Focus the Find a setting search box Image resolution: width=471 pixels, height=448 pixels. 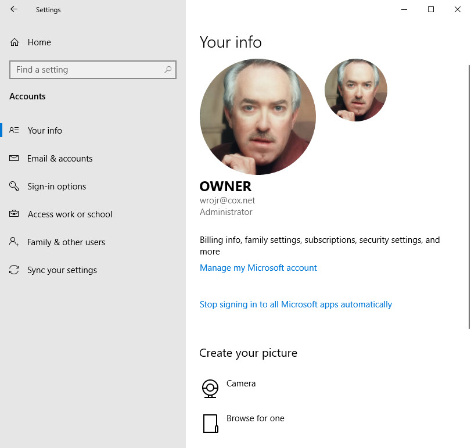point(87,70)
